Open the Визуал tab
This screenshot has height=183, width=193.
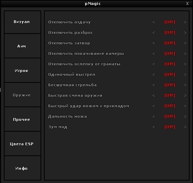click(x=23, y=22)
